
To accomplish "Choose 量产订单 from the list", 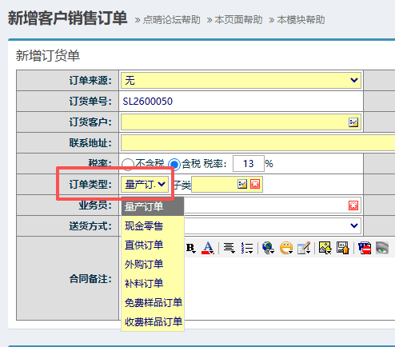I will pyautogui.click(x=153, y=206).
